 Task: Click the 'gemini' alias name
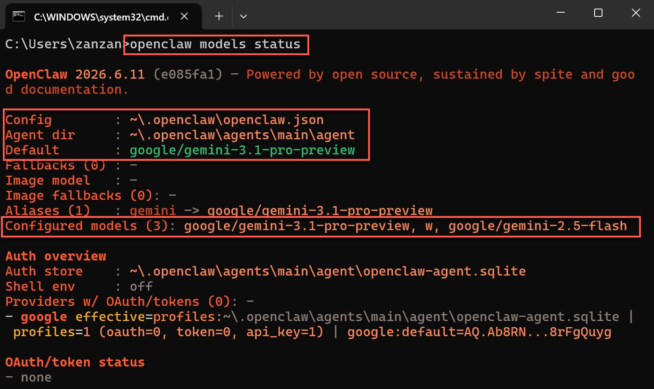(153, 211)
